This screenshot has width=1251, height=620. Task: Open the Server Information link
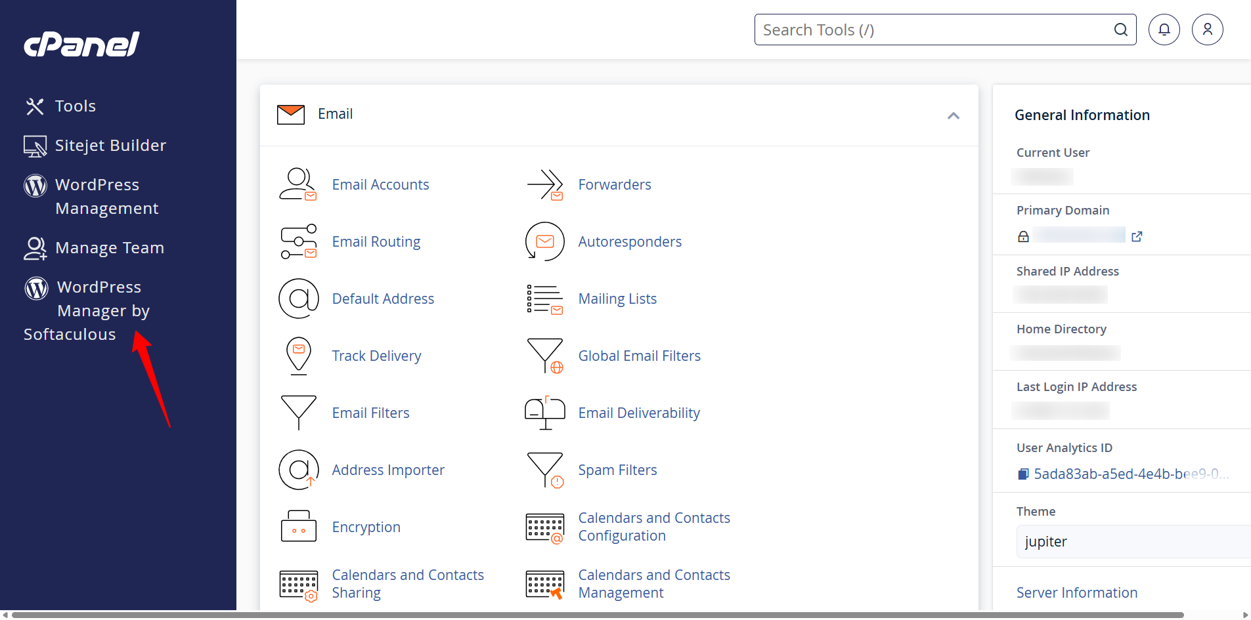(1077, 592)
